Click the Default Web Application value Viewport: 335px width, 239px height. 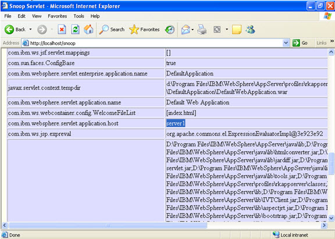click(x=198, y=102)
